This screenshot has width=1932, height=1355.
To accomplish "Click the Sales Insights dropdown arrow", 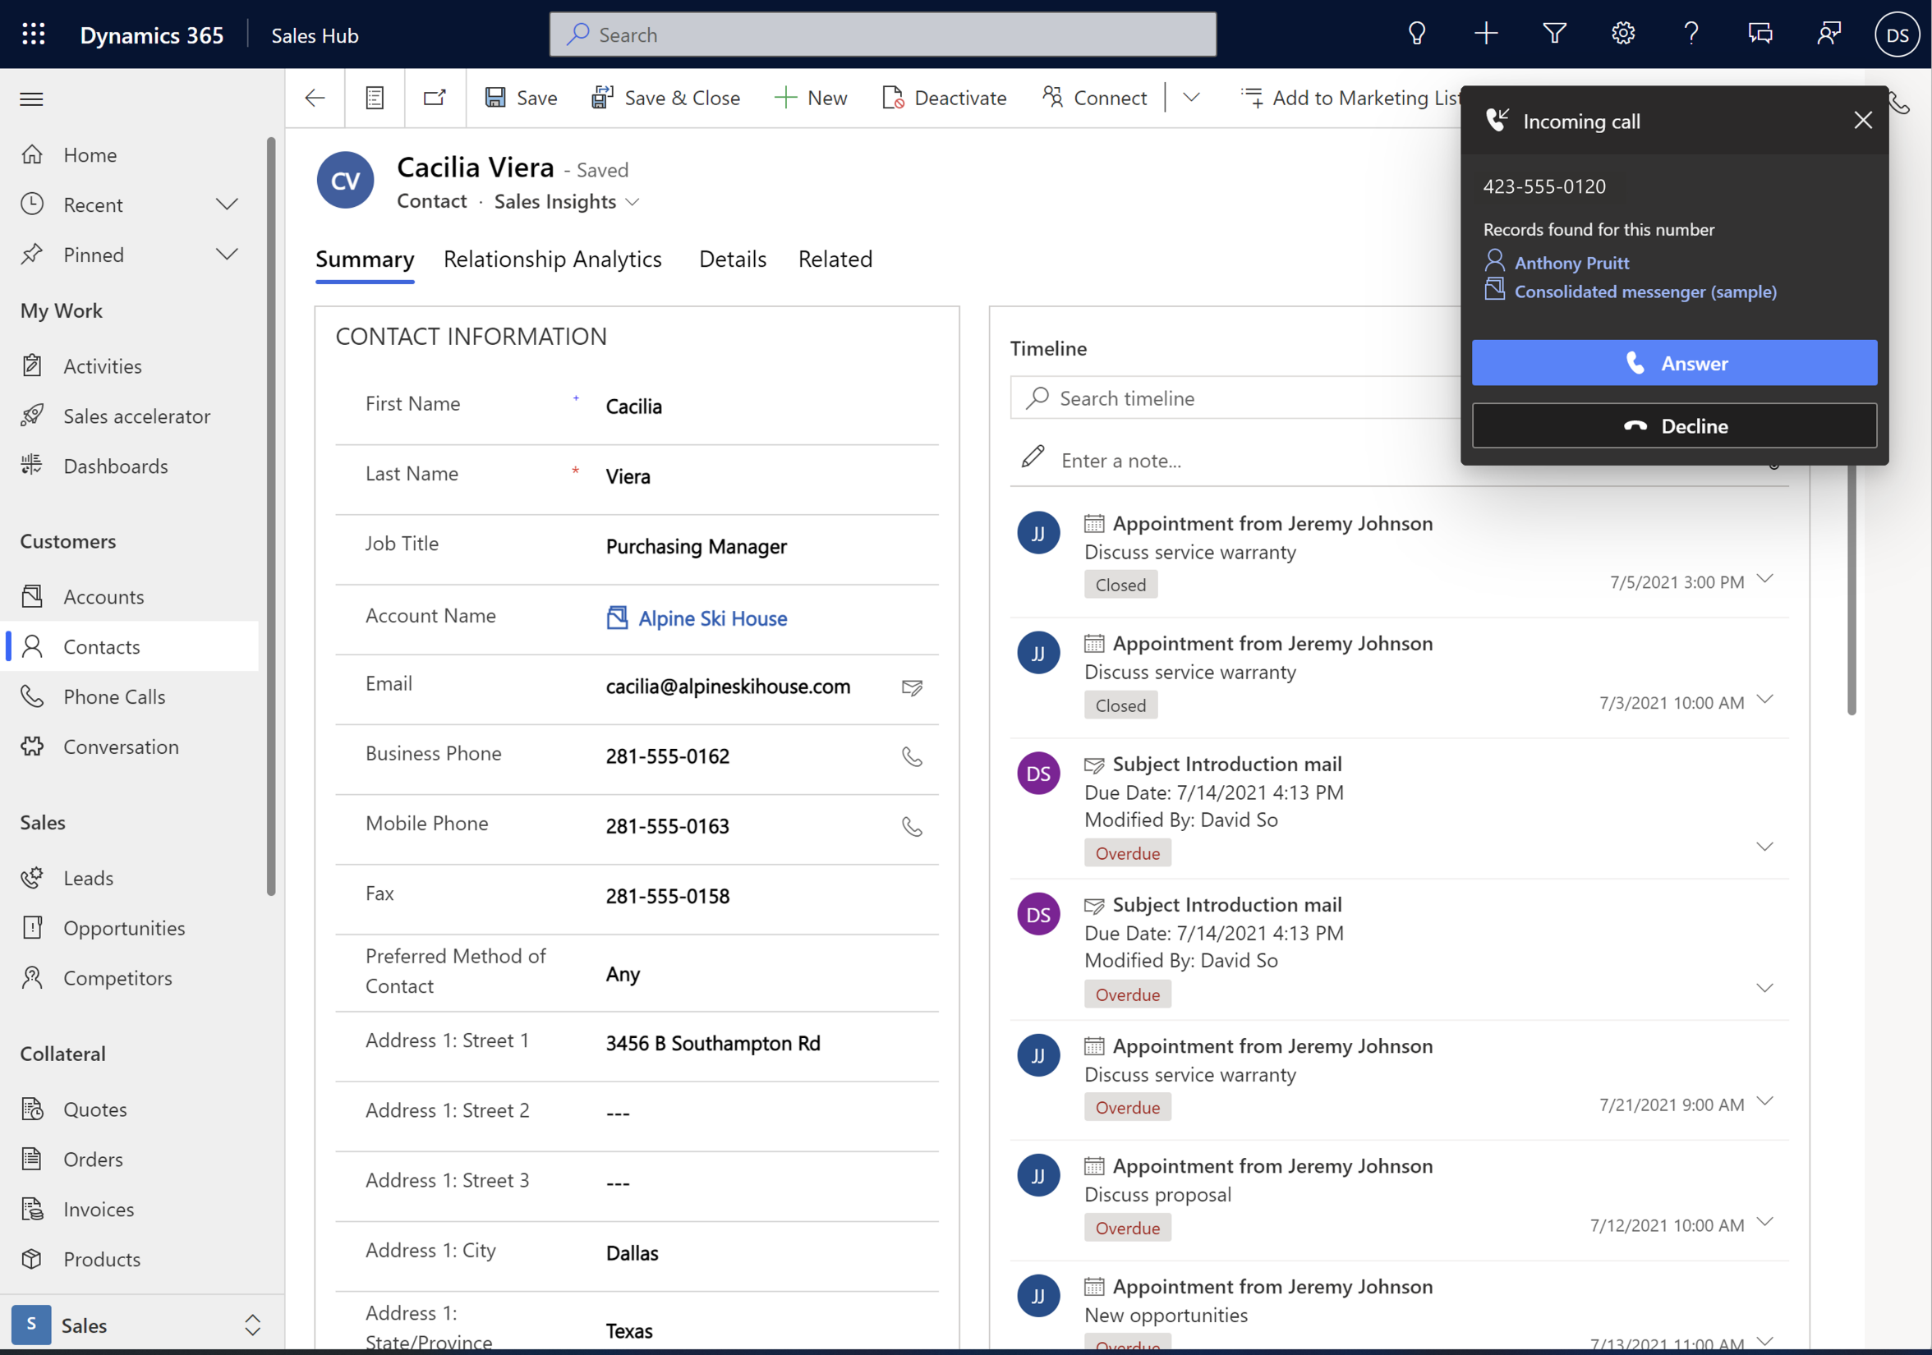I will tap(634, 203).
